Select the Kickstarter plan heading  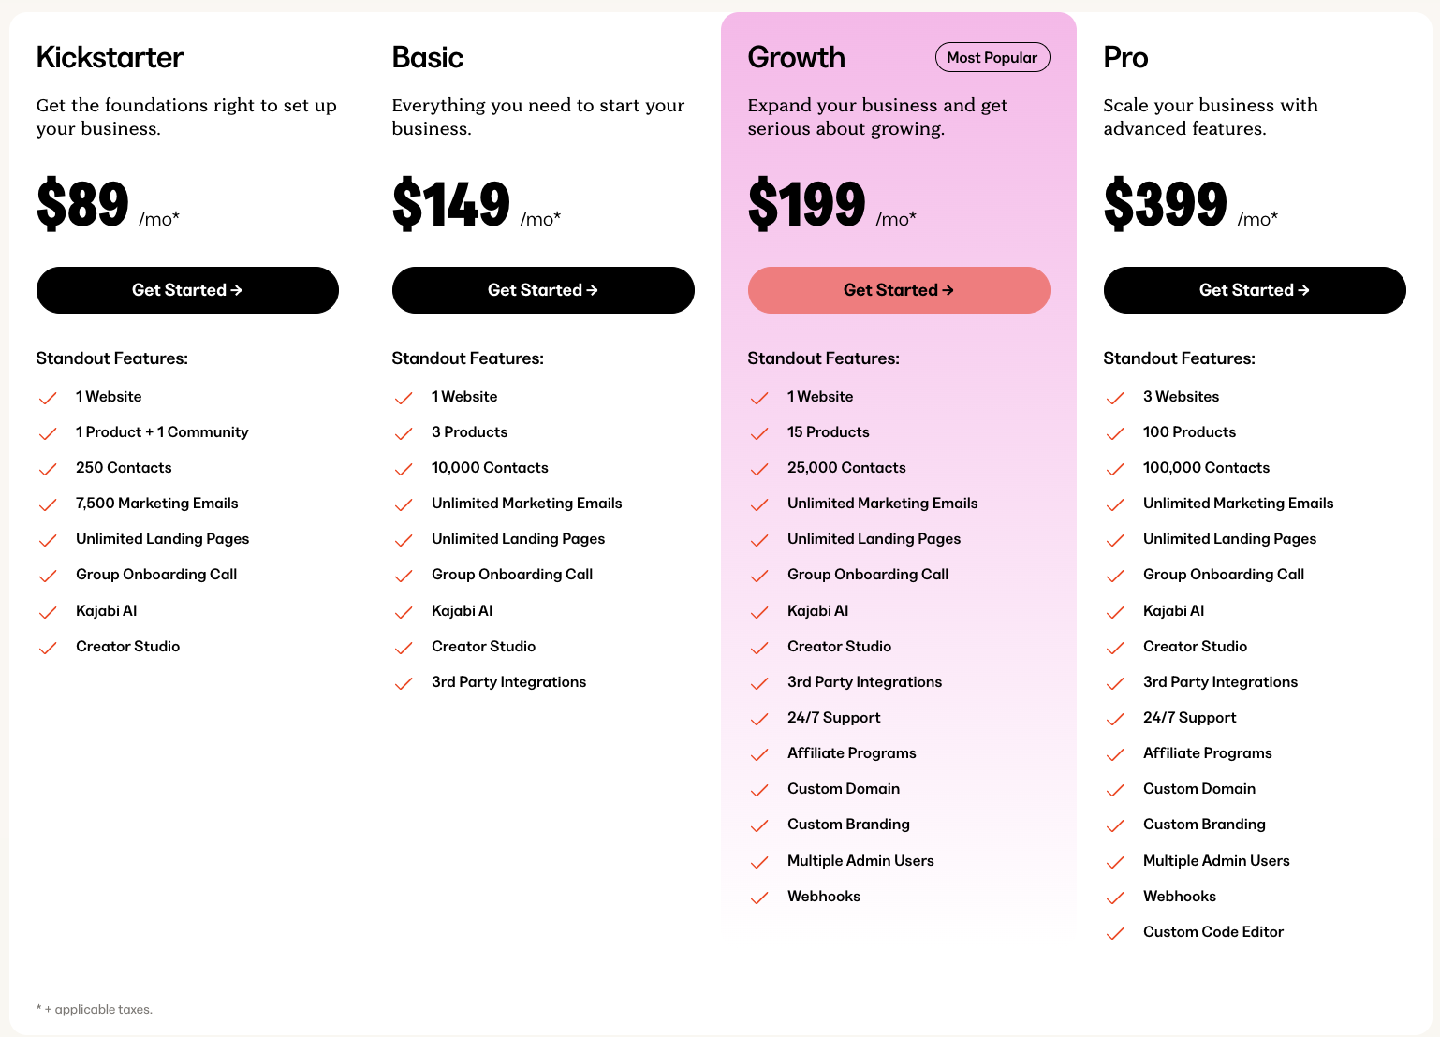pyautogui.click(x=110, y=57)
